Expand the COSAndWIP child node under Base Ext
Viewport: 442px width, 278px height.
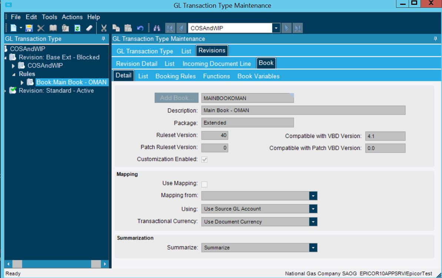click(13, 66)
